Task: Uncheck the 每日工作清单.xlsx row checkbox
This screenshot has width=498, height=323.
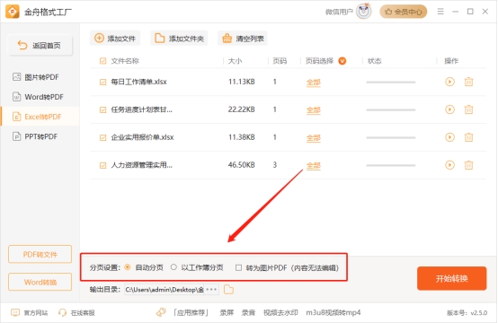Action: click(102, 83)
